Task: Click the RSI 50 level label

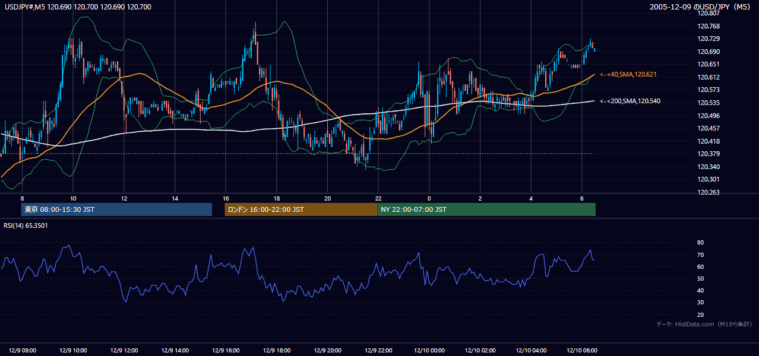Action: click(x=700, y=278)
